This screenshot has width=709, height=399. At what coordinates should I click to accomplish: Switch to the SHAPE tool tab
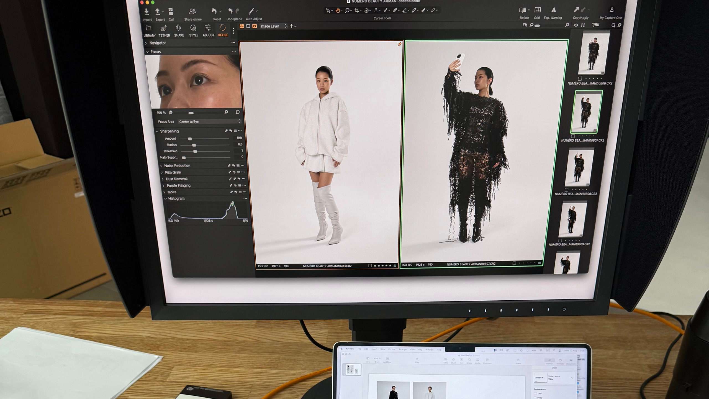click(x=179, y=31)
